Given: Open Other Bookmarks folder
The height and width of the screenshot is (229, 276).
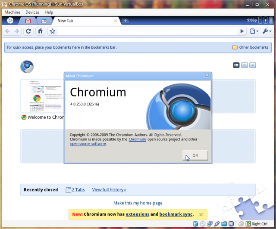Looking at the screenshot, I should pos(250,47).
